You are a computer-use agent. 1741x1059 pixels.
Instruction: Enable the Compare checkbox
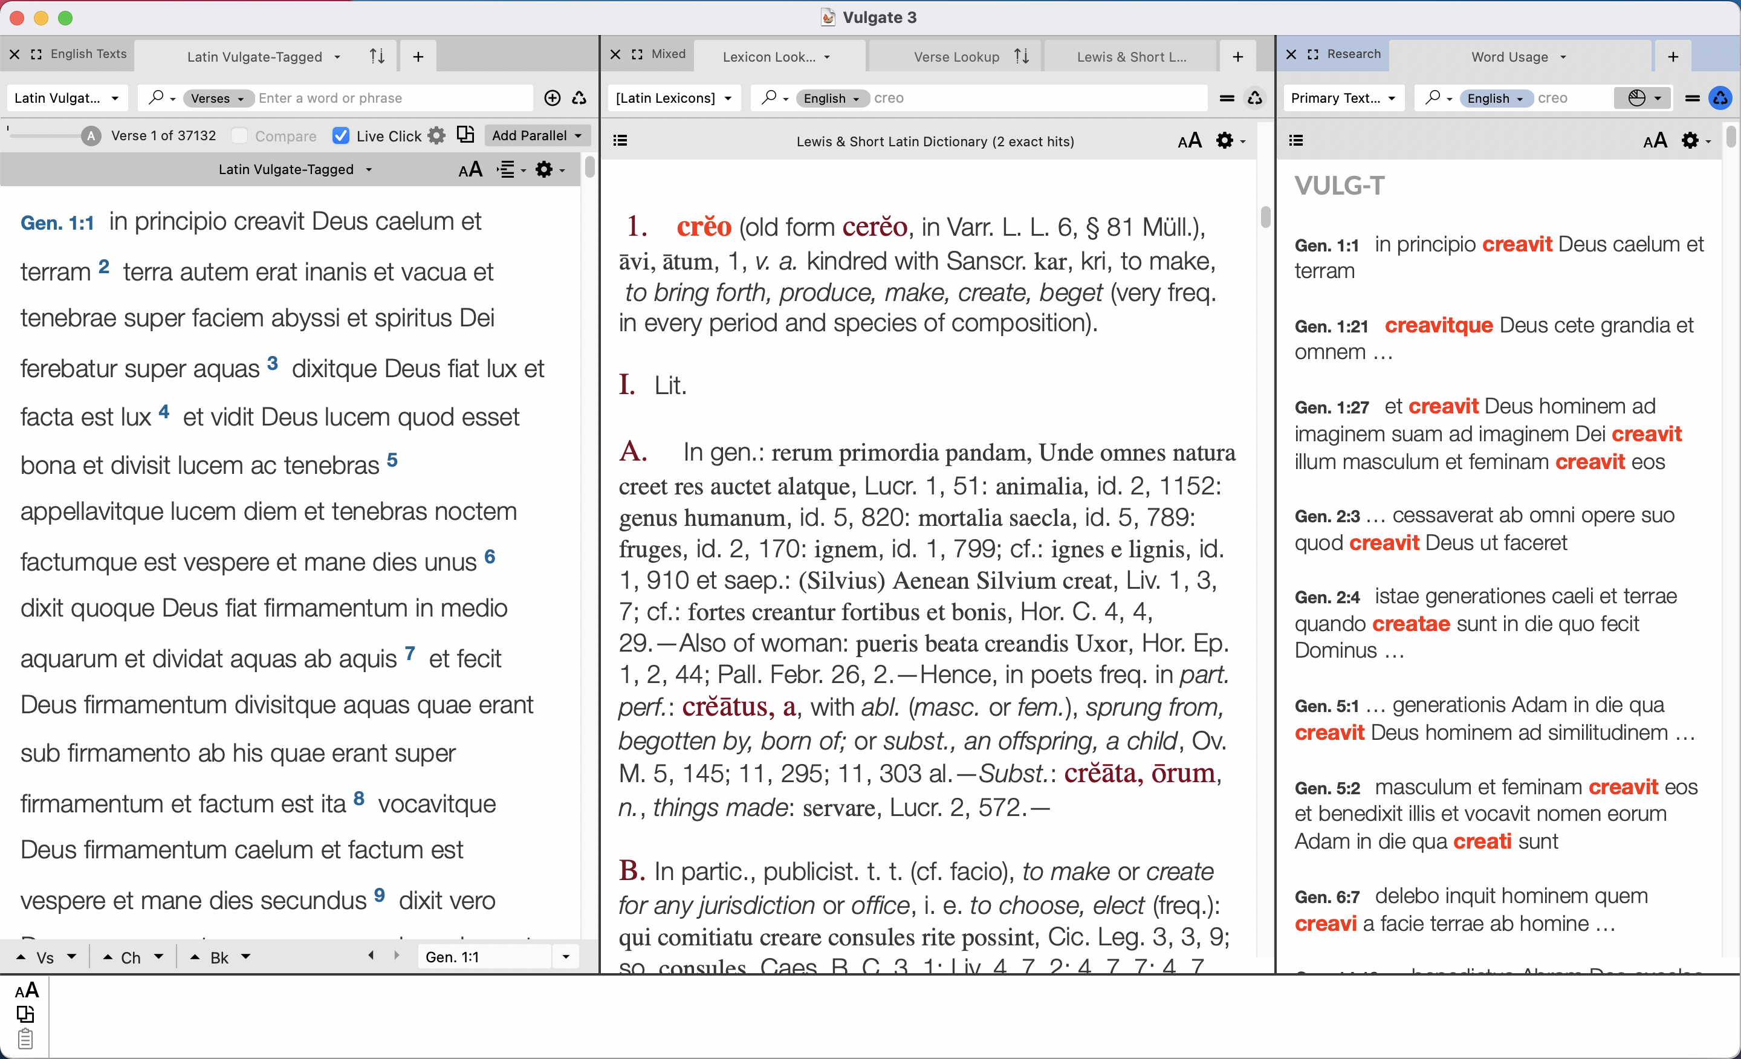pyautogui.click(x=240, y=135)
